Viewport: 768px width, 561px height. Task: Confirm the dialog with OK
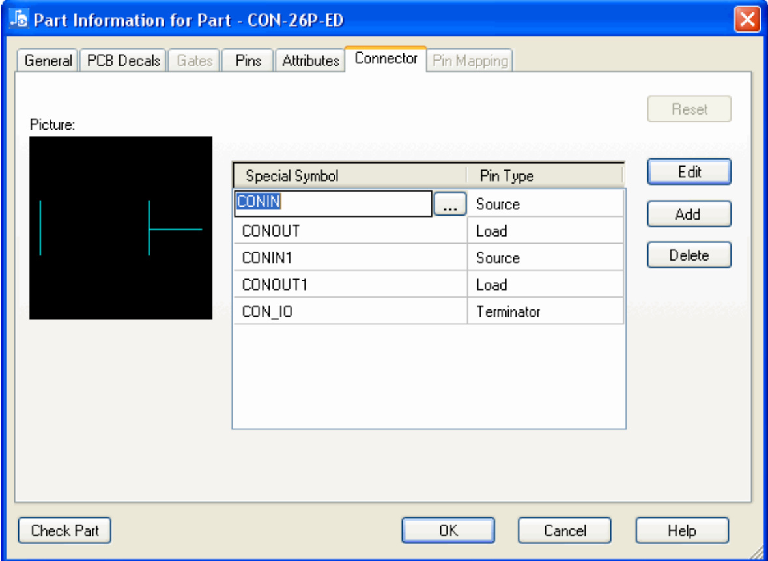[448, 530]
